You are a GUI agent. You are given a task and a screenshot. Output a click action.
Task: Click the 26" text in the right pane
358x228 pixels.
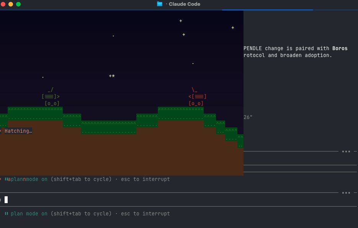tap(248, 117)
